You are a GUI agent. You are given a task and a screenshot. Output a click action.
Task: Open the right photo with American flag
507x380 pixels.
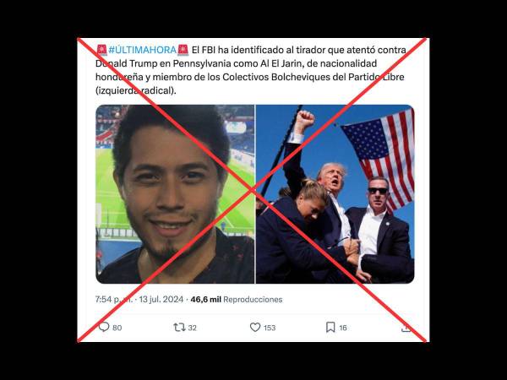tap(335, 194)
